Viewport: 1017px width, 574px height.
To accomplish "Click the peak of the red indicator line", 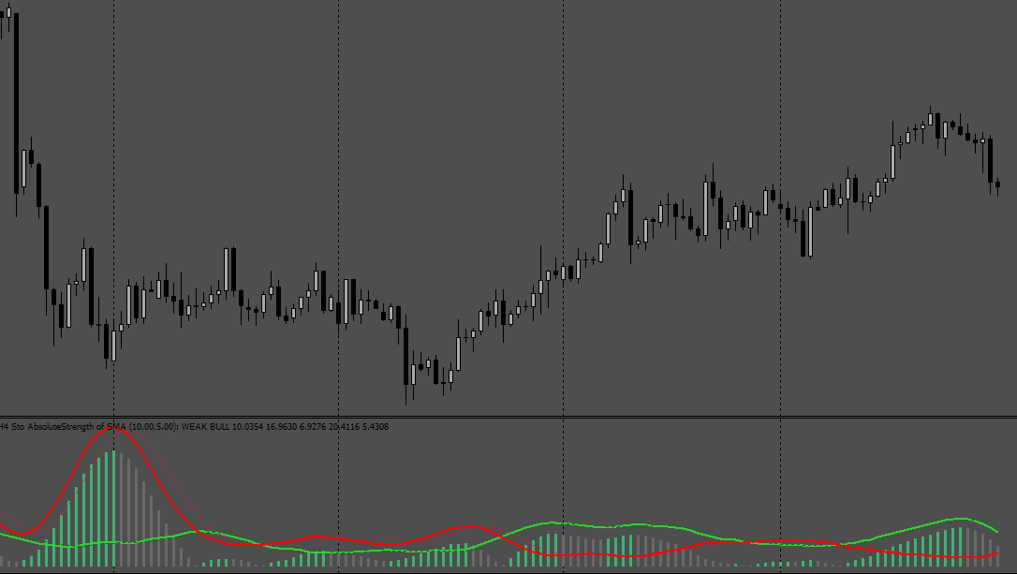I will (x=111, y=429).
